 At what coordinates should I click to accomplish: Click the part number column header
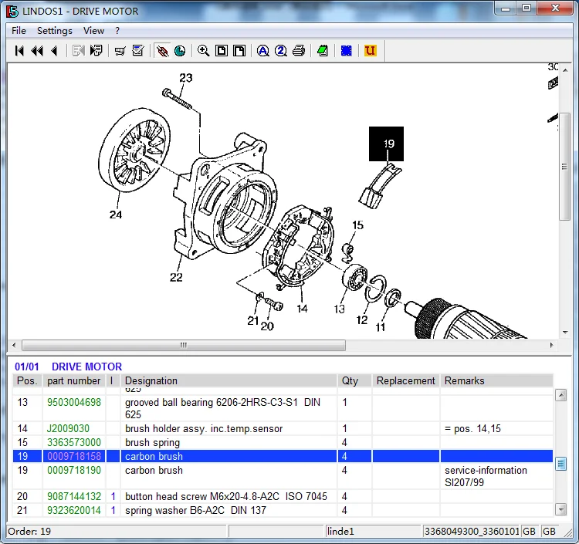click(74, 380)
